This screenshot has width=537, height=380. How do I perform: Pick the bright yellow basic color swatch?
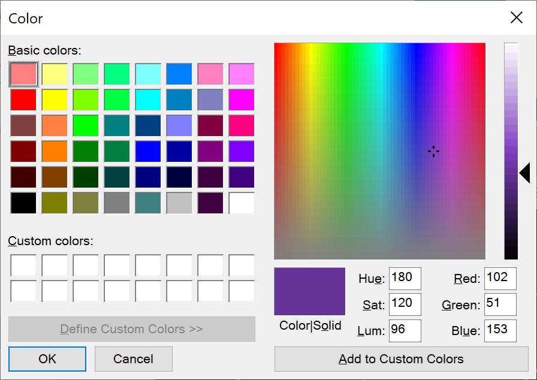(x=55, y=99)
